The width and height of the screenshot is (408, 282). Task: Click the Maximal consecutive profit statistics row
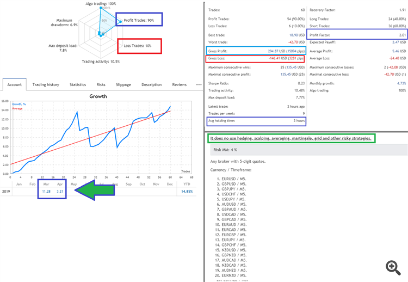click(x=256, y=75)
